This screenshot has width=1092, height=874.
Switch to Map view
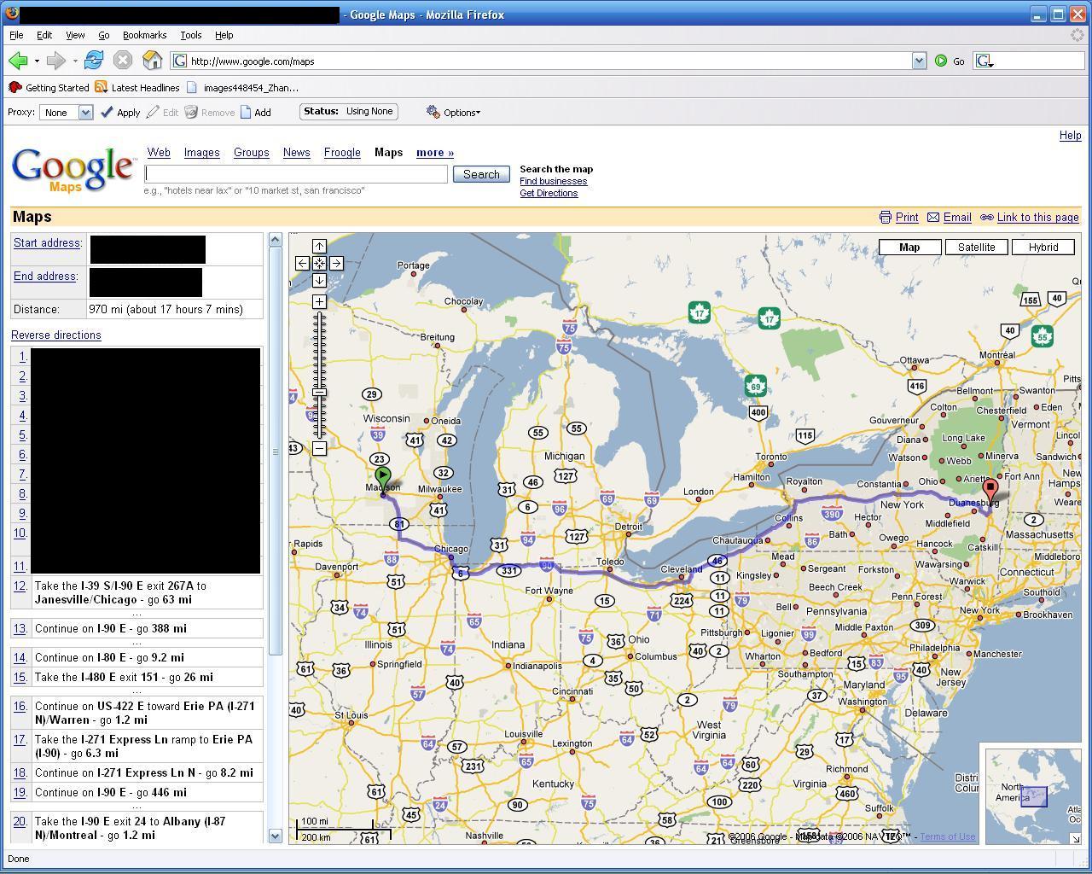tap(909, 247)
